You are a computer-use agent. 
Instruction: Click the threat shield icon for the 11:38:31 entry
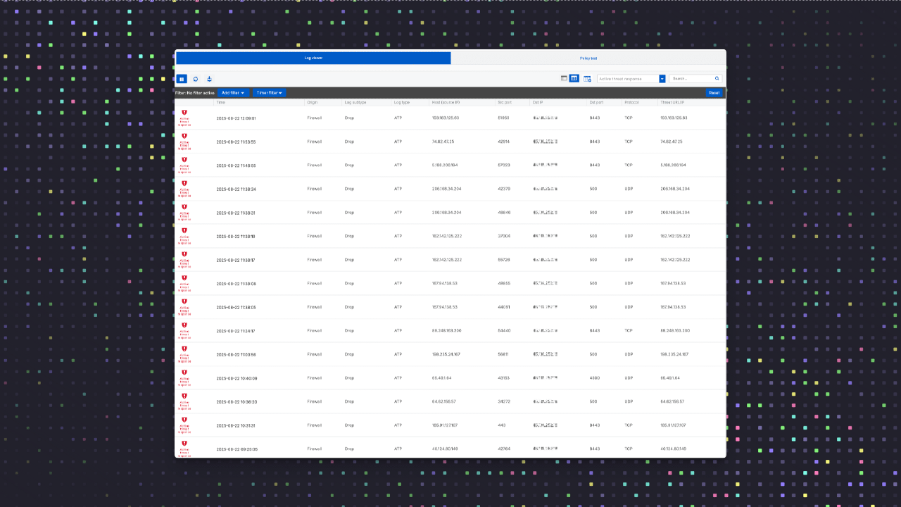(x=184, y=207)
